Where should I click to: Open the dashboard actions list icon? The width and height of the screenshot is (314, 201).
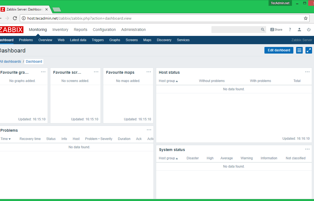click(x=299, y=50)
